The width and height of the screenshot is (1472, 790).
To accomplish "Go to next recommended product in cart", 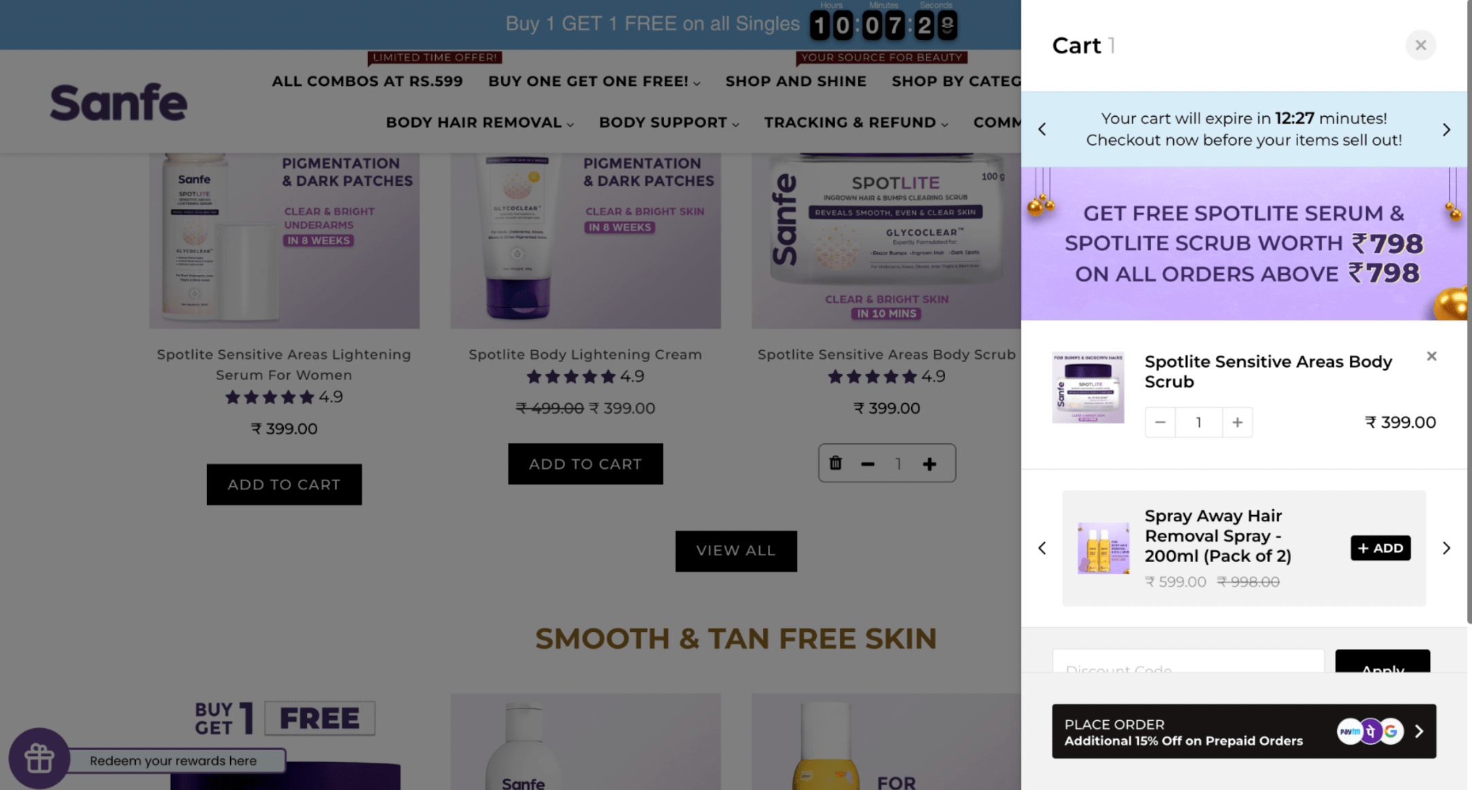I will (1446, 548).
